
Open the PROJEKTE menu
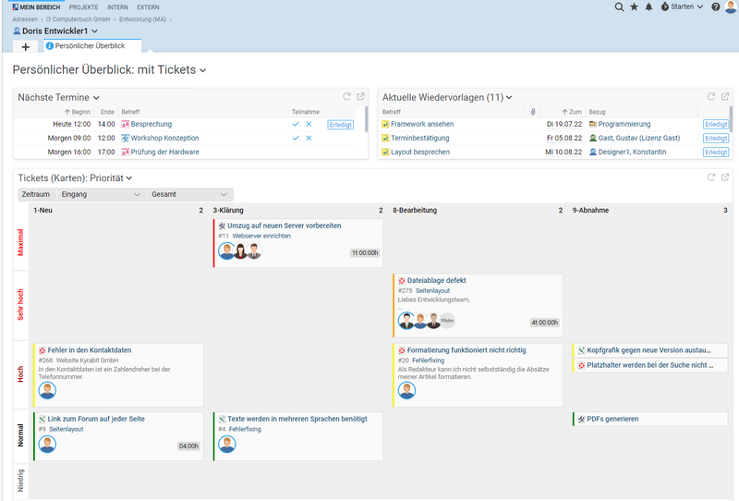point(83,7)
